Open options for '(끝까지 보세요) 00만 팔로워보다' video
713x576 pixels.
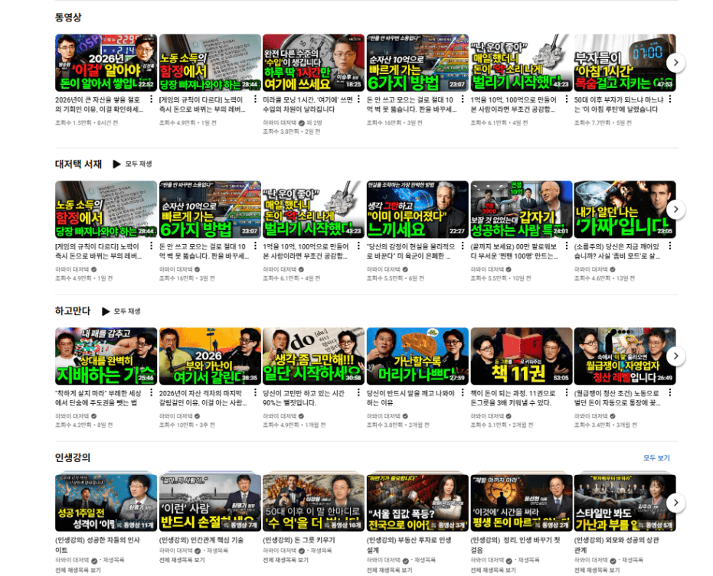pyautogui.click(x=567, y=246)
